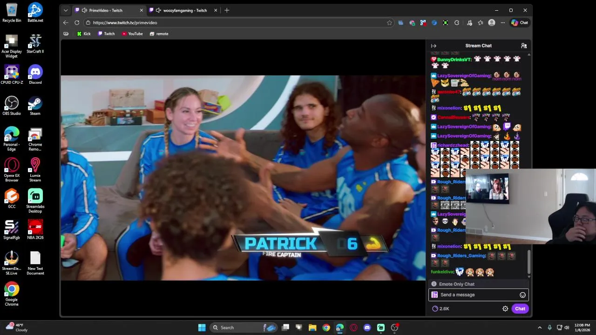Open Google Chrome desktop shortcut
596x335 pixels.
[12, 294]
